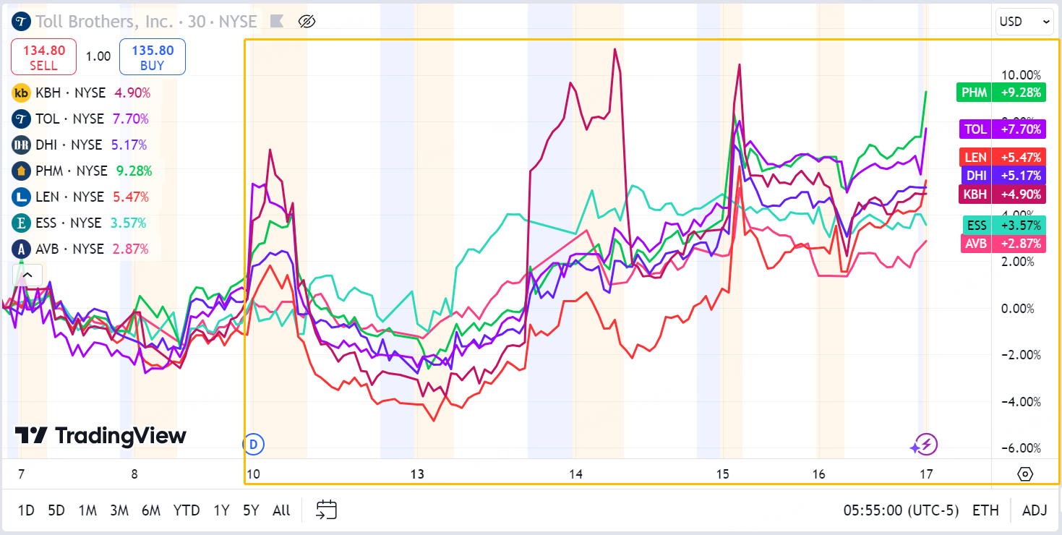The image size is (1062, 535).
Task: Click the ESS +3.57% price label
Action: click(x=1003, y=225)
